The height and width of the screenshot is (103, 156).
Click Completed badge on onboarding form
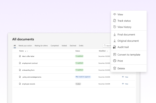tap(79, 70)
